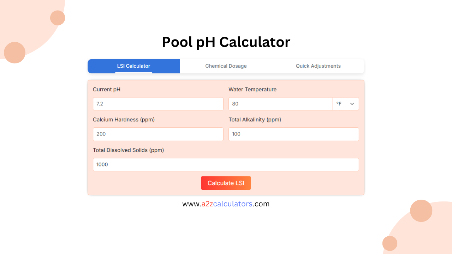Click the Calcium Hardness (ppm) label

[x=124, y=120]
